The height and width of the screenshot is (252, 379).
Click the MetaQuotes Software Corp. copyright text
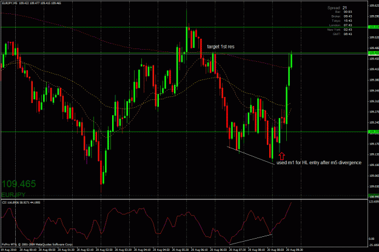pyautogui.click(x=37, y=244)
